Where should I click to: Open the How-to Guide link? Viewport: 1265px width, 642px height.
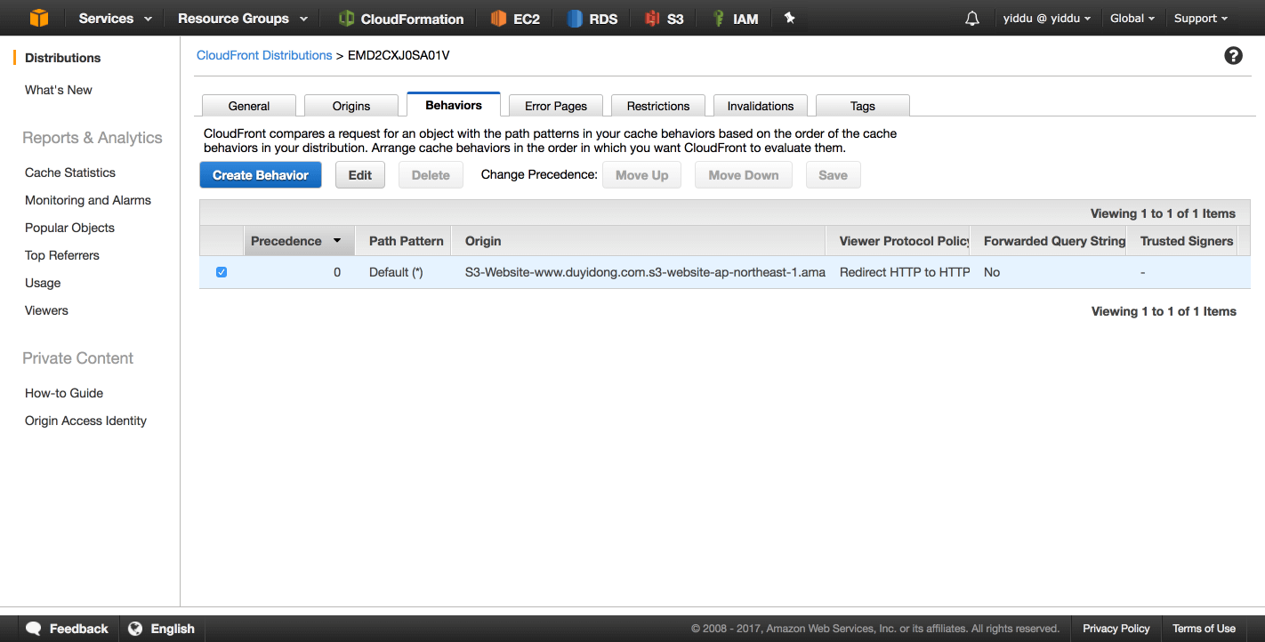pos(64,393)
